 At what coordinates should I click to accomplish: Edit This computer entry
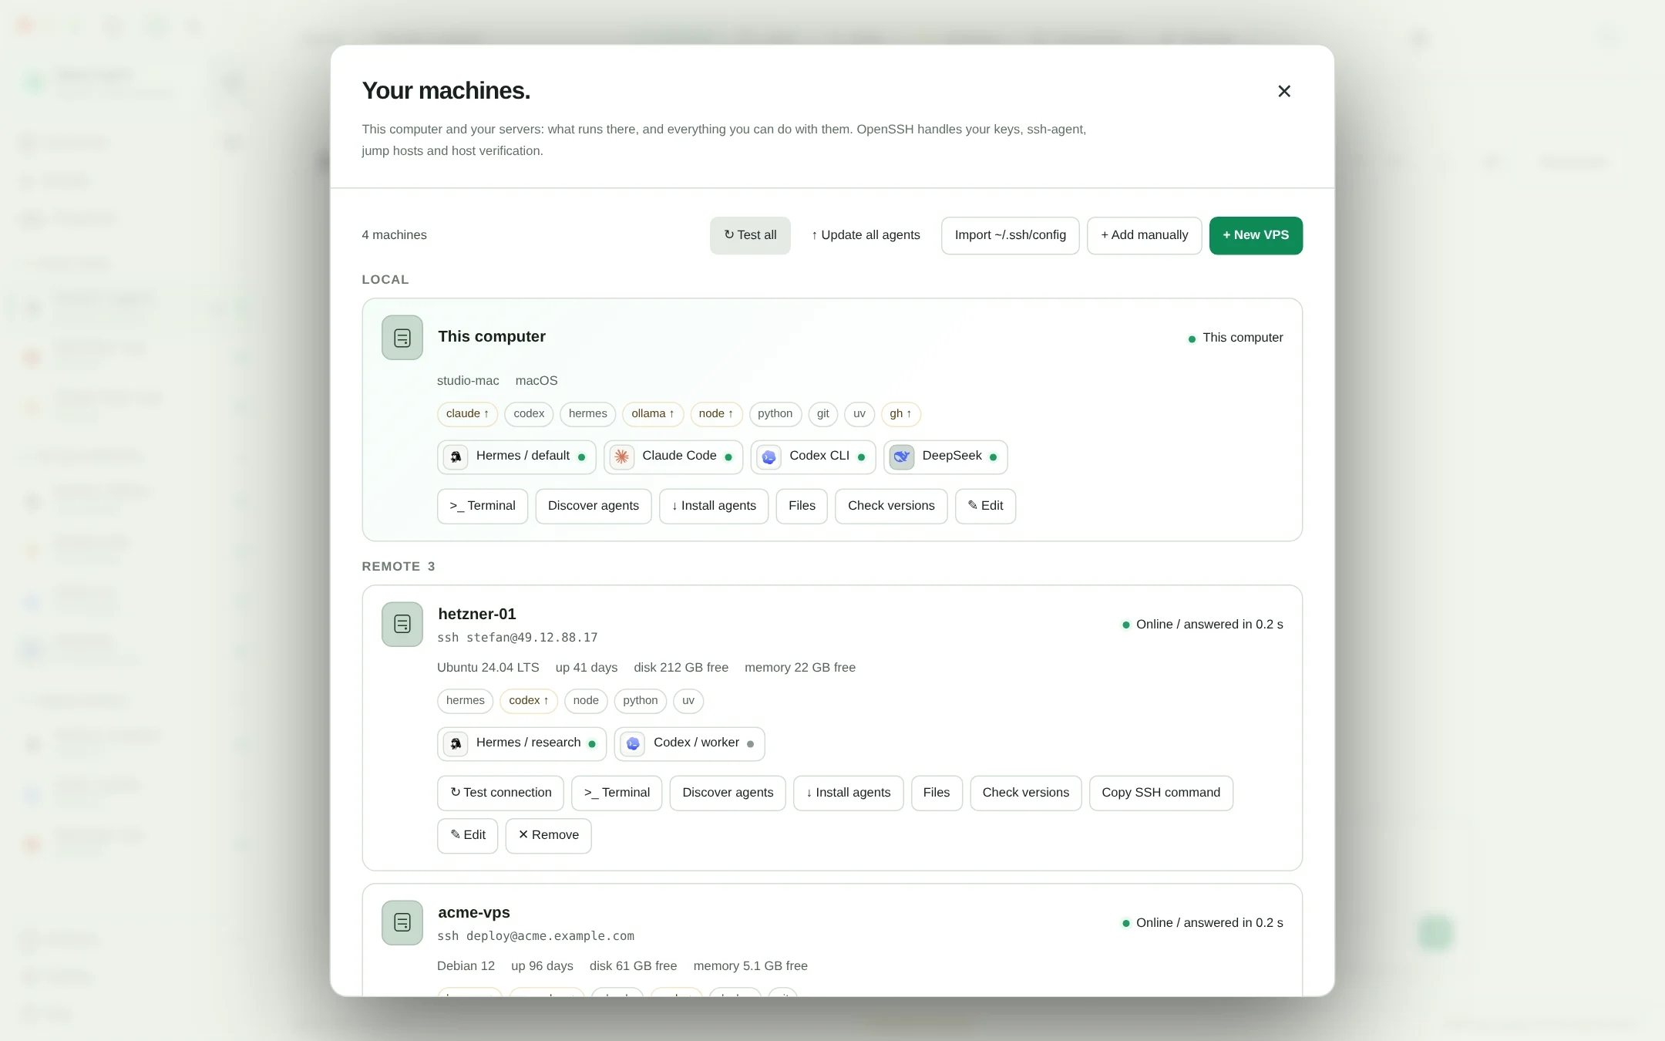(x=985, y=506)
